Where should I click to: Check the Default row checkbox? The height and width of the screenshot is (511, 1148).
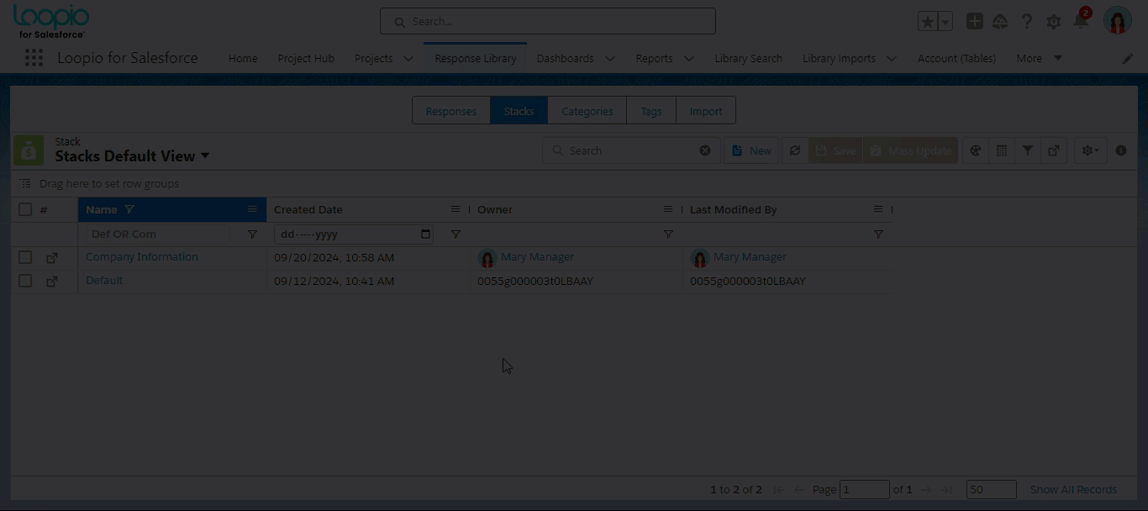25,281
